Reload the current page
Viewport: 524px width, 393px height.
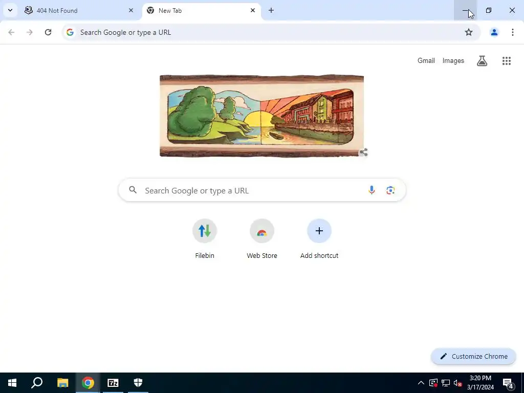coord(48,32)
